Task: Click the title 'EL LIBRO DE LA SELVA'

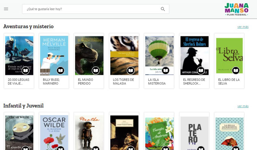Action: 229,82
